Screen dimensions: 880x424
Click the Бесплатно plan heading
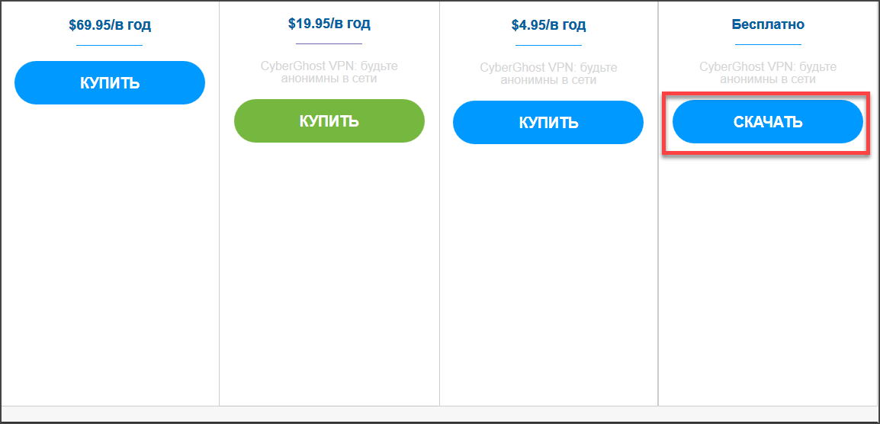coord(768,24)
